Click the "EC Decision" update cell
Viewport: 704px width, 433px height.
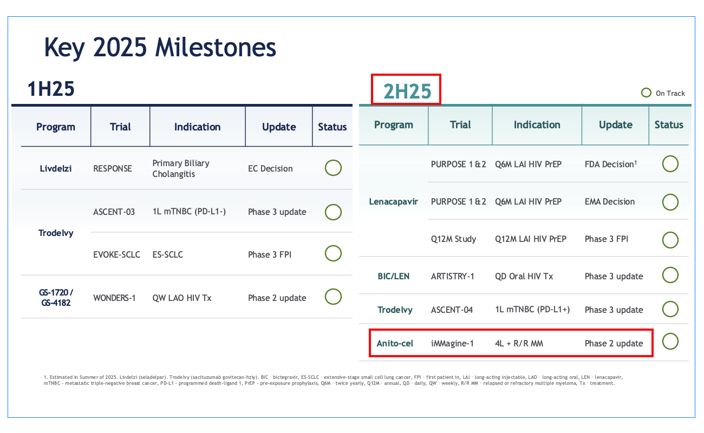[x=270, y=168]
